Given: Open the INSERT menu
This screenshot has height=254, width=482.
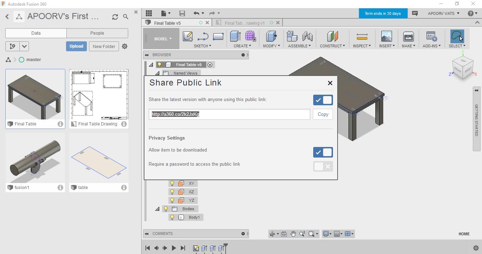Looking at the screenshot, I should tap(387, 46).
